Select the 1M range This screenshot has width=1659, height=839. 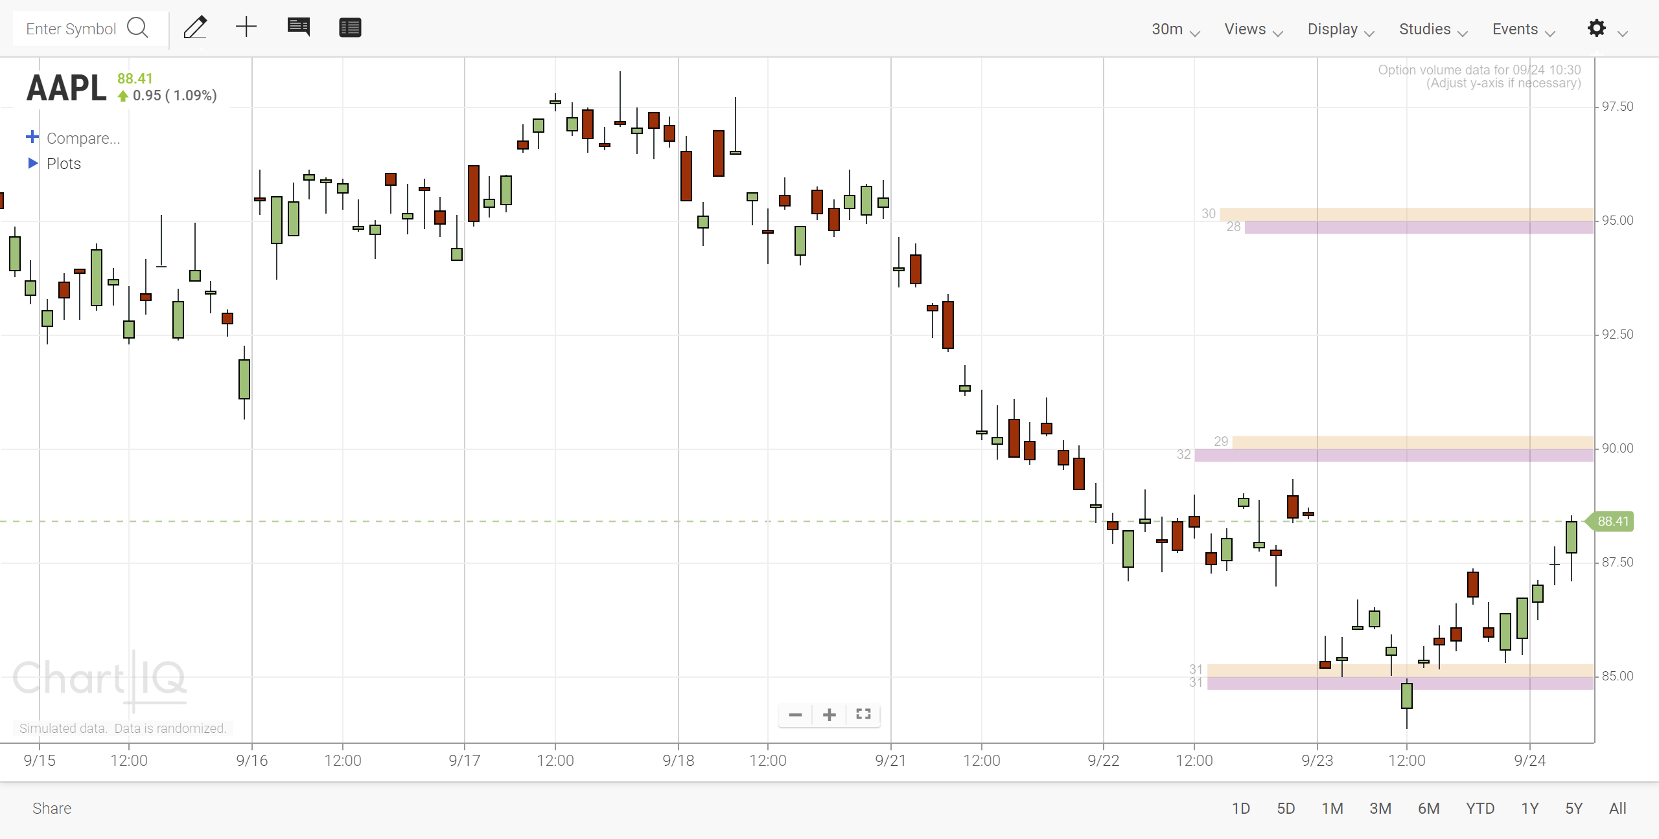pos(1332,809)
